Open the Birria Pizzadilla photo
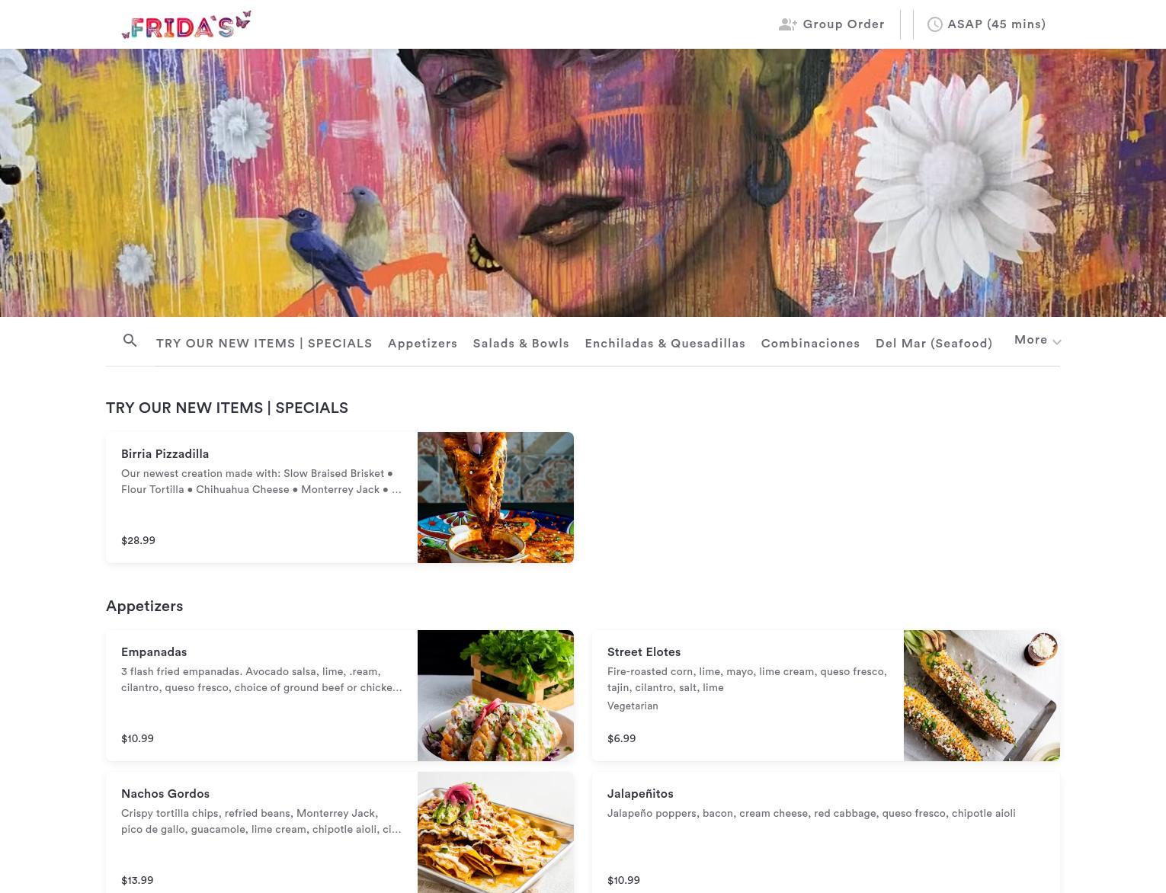1166x893 pixels. tap(495, 498)
